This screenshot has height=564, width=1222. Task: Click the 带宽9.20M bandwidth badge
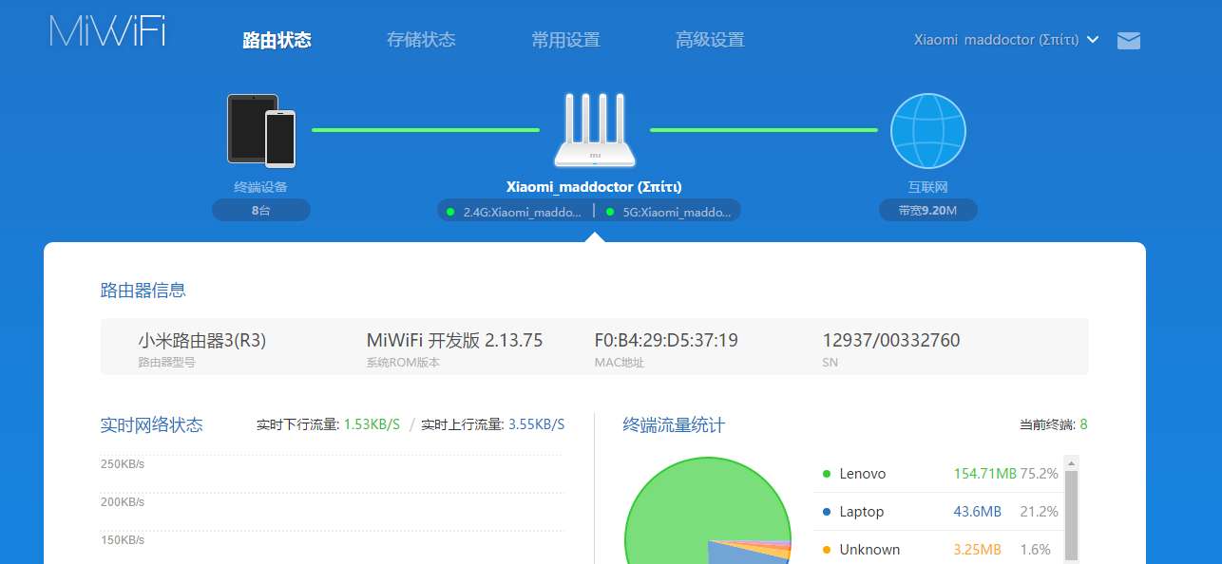927,211
